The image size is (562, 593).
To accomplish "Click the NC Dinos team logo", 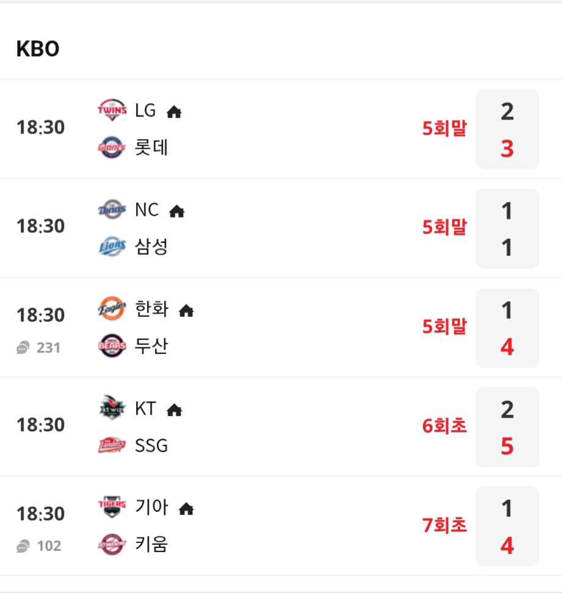I will point(112,209).
